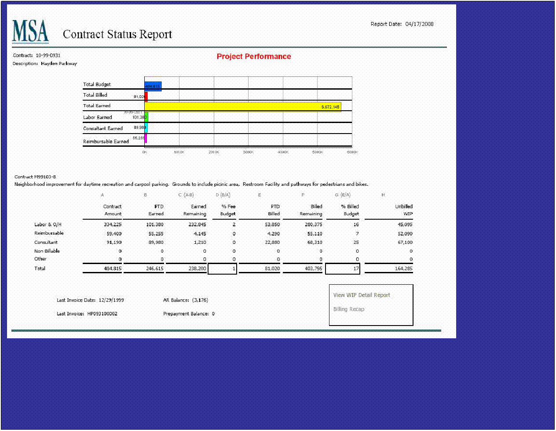Viewport: 556px width, 431px height.
Task: Select total PTD billed 81,020
Action: click(272, 268)
